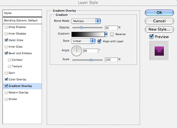177x128 pixels.
Task: Select Outer Glow settings label
Action: (16, 40)
